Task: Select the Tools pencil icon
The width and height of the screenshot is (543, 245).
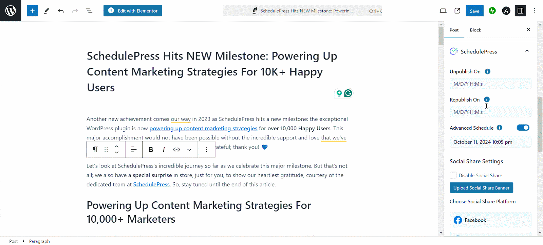Action: point(46,11)
